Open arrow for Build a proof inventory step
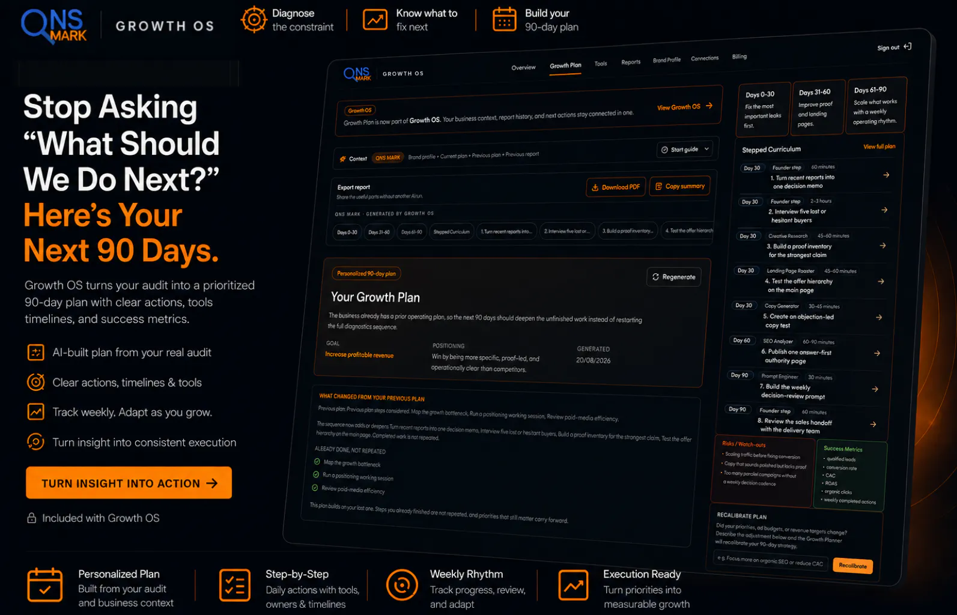This screenshot has width=957, height=615. pos(883,246)
